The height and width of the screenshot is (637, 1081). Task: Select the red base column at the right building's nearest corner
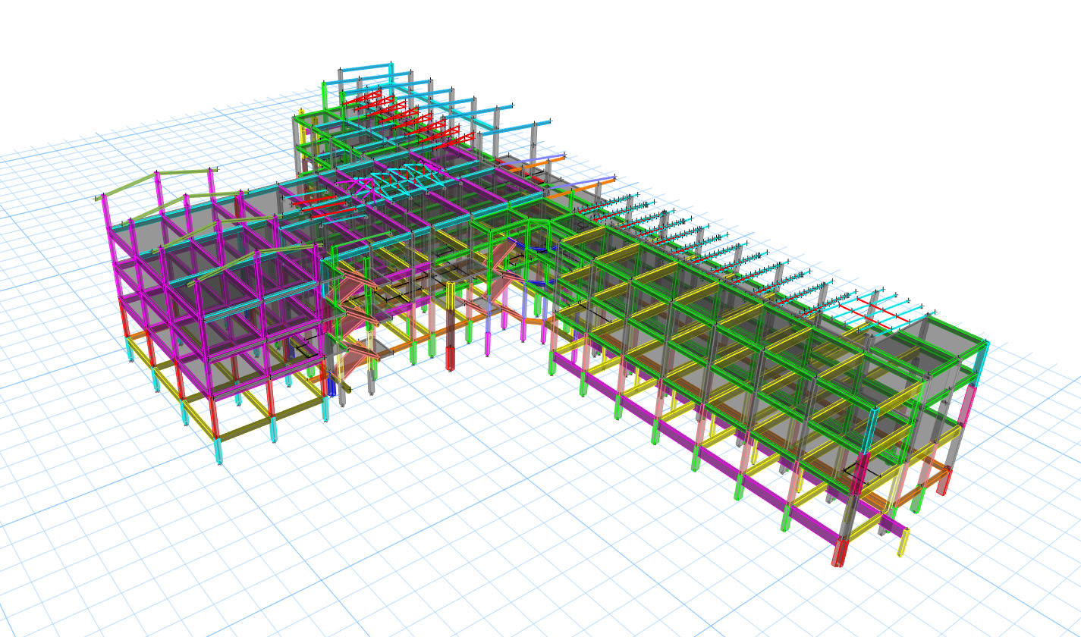(x=839, y=551)
